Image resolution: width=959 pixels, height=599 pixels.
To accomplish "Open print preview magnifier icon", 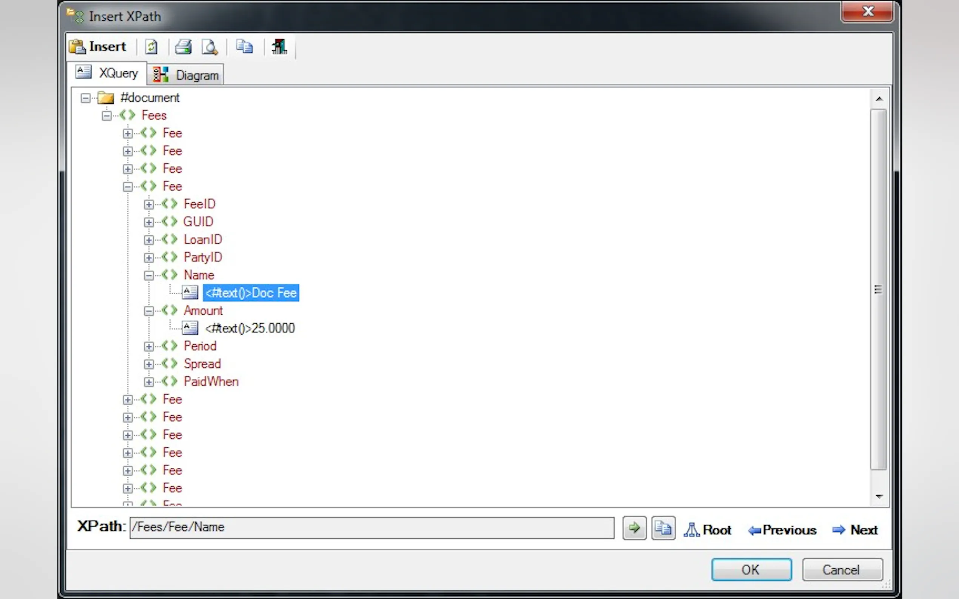I will pos(210,47).
